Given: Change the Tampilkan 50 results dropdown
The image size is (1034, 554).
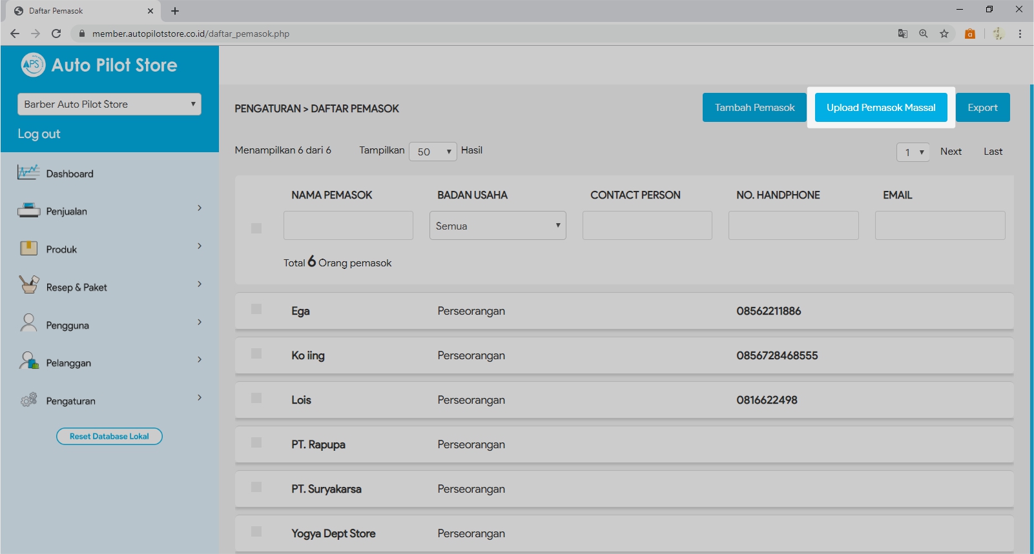Looking at the screenshot, I should click(x=433, y=152).
